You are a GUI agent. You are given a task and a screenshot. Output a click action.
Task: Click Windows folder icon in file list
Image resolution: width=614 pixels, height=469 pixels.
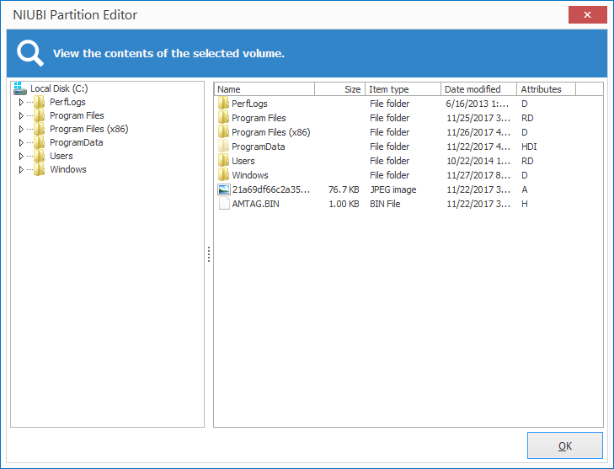pyautogui.click(x=223, y=175)
